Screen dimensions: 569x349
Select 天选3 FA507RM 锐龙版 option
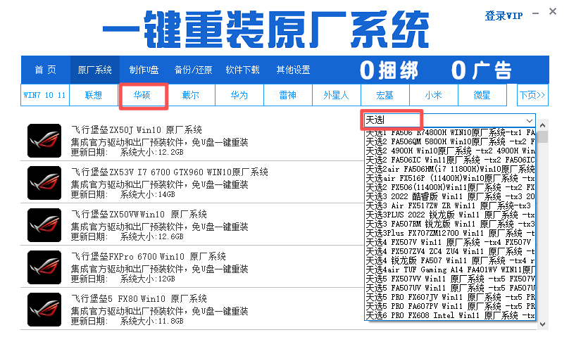coord(450,224)
